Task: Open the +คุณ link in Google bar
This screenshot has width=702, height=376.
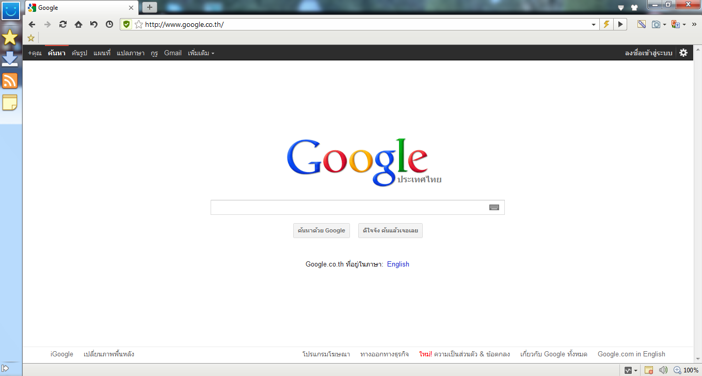Action: click(x=35, y=53)
